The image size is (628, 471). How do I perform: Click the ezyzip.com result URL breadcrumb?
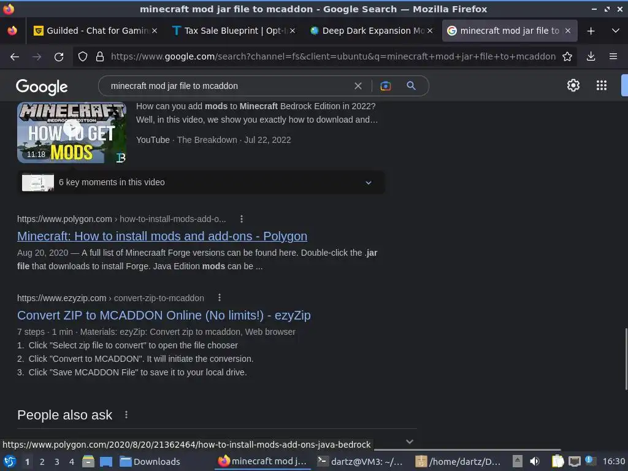coord(110,298)
